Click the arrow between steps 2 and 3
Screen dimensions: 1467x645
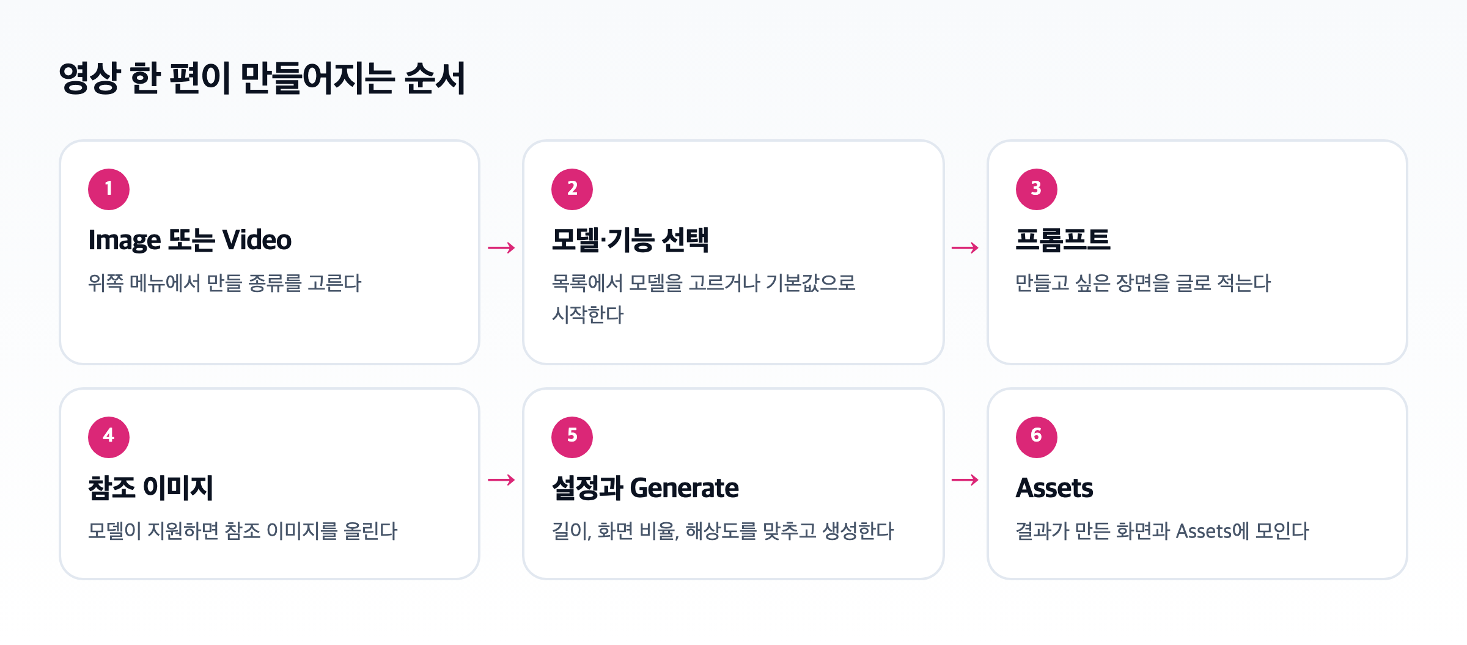(x=966, y=248)
